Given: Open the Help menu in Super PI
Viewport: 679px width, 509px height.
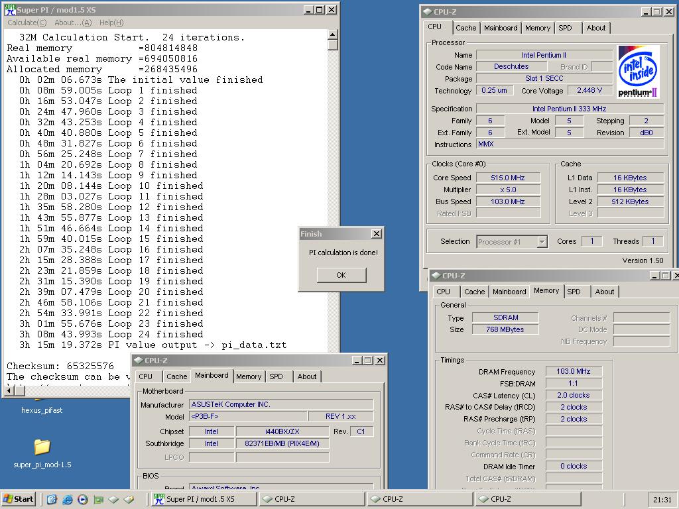Looking at the screenshot, I should click(111, 23).
